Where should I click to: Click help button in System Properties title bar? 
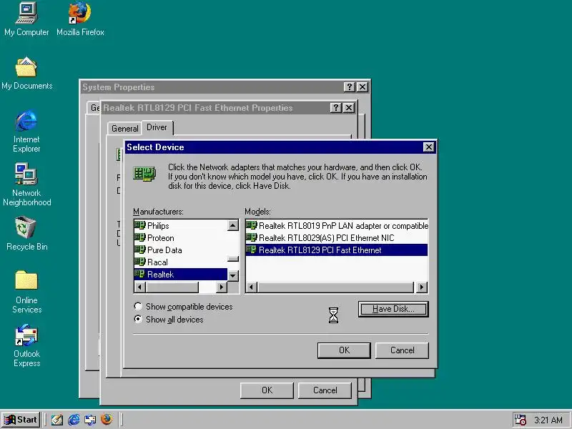tap(349, 87)
